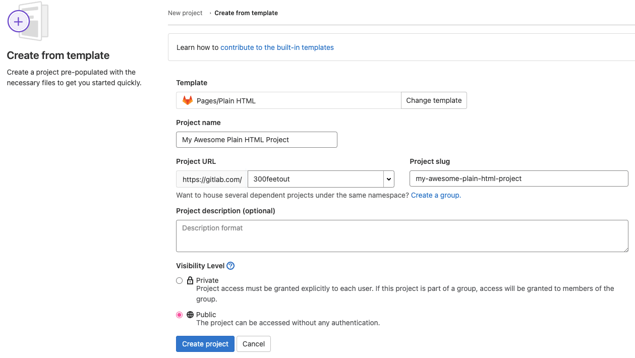Open the Visibility Level help icon
Screen dimensions: 635x358
pos(230,266)
